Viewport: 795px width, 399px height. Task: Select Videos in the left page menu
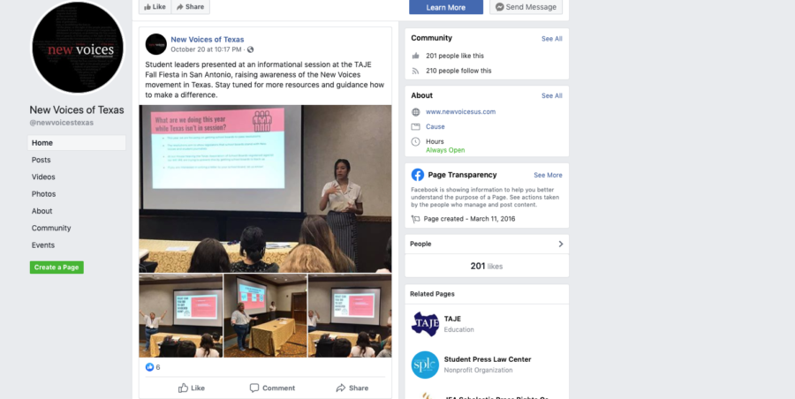43,177
